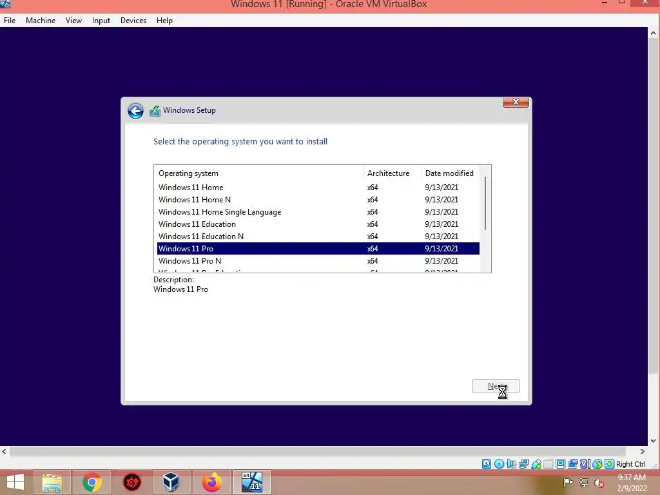Open the Input menu
This screenshot has width=660, height=495.
101,20
